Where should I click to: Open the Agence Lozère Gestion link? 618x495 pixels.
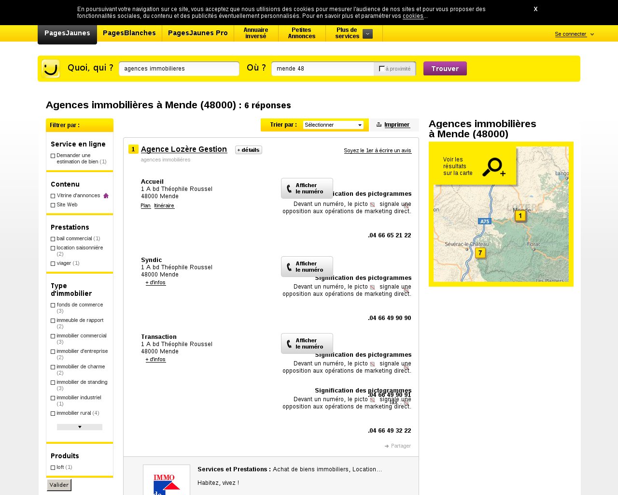pyautogui.click(x=184, y=149)
